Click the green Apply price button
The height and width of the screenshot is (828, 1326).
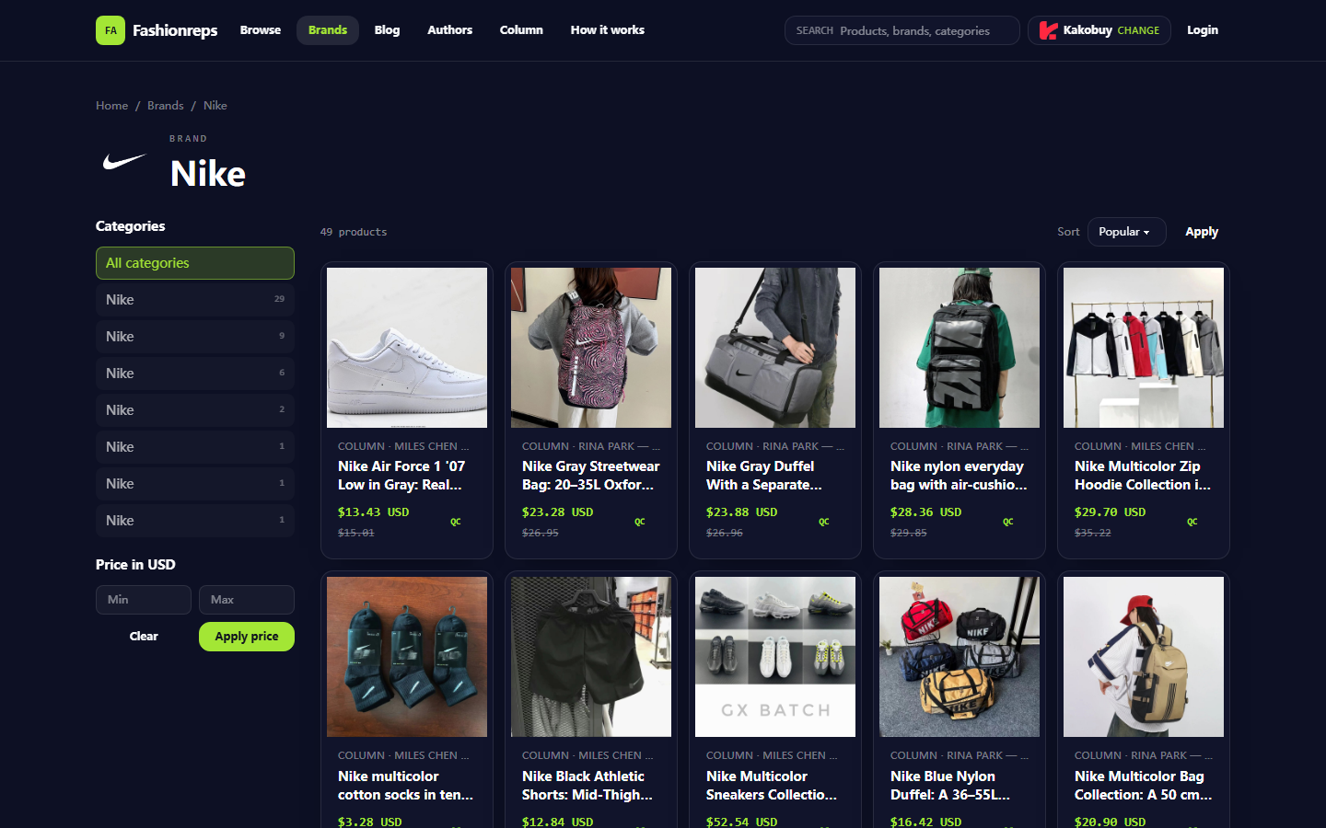point(247,637)
